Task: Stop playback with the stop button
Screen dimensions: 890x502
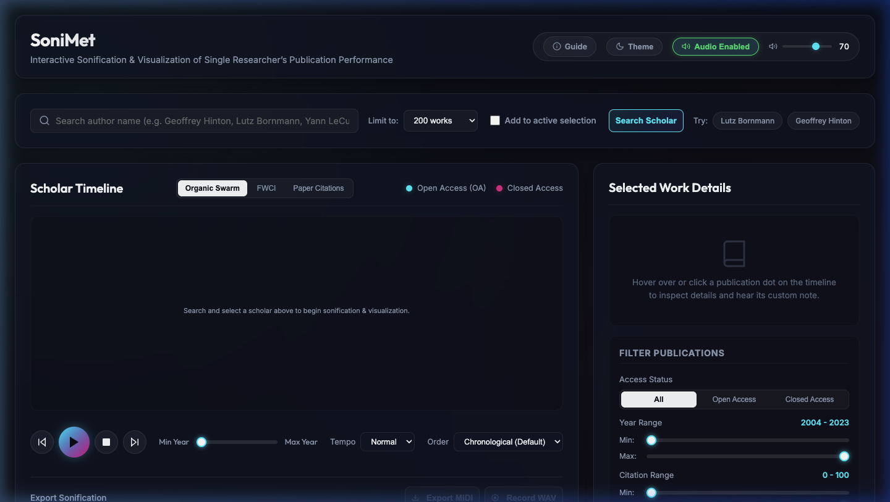Action: tap(106, 442)
